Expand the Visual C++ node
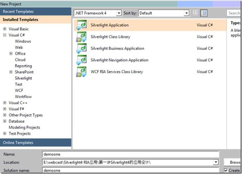This screenshot has width=242, height=174. click(5, 103)
